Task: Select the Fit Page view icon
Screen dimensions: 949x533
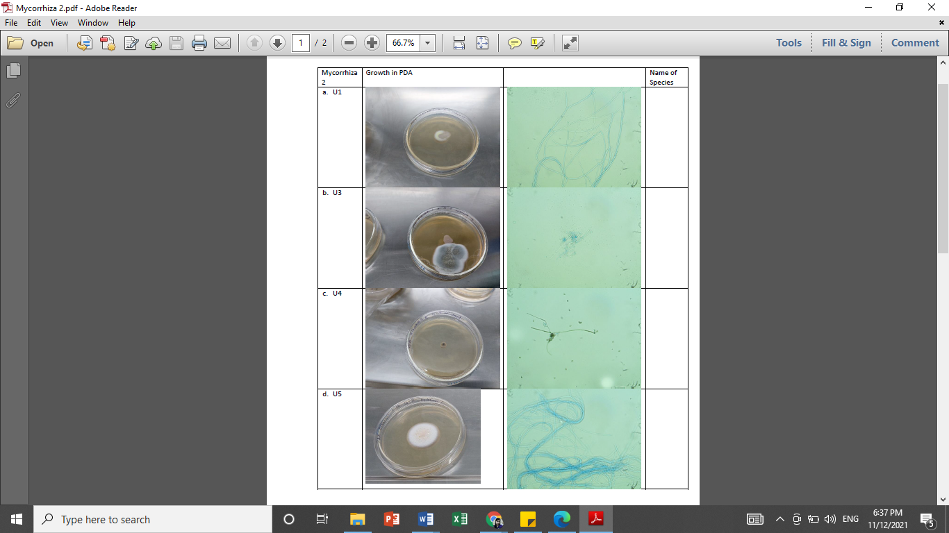Action: [x=481, y=42]
